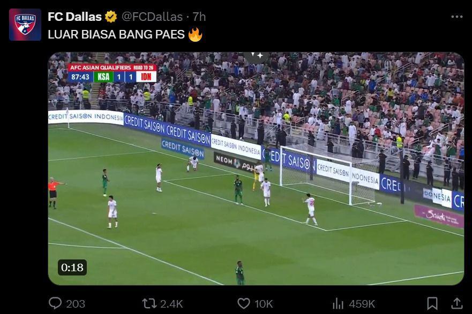The image size is (472, 314).
Task: Click the 10K likes count
Action: click(x=264, y=304)
